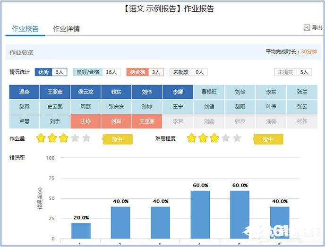Screen dimensions: 325x247
Task: Open student 曹根旺 cell
Action: coord(209,92)
